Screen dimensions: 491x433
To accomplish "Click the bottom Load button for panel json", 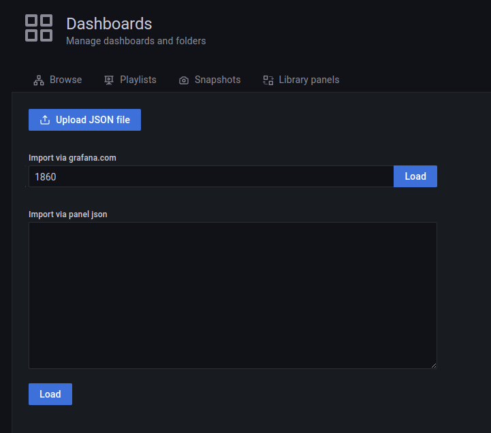I will point(50,394).
